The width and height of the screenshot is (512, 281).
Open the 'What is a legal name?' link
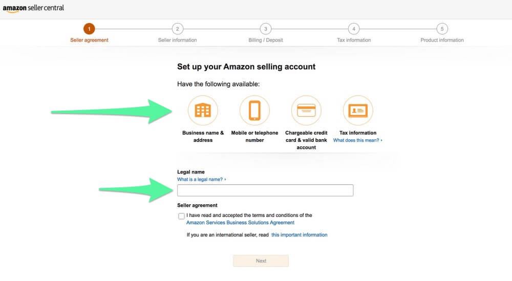pos(201,180)
